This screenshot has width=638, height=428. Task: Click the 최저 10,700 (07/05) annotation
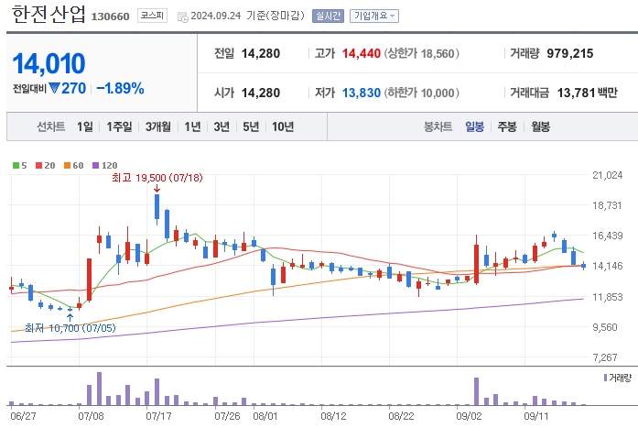tap(70, 328)
